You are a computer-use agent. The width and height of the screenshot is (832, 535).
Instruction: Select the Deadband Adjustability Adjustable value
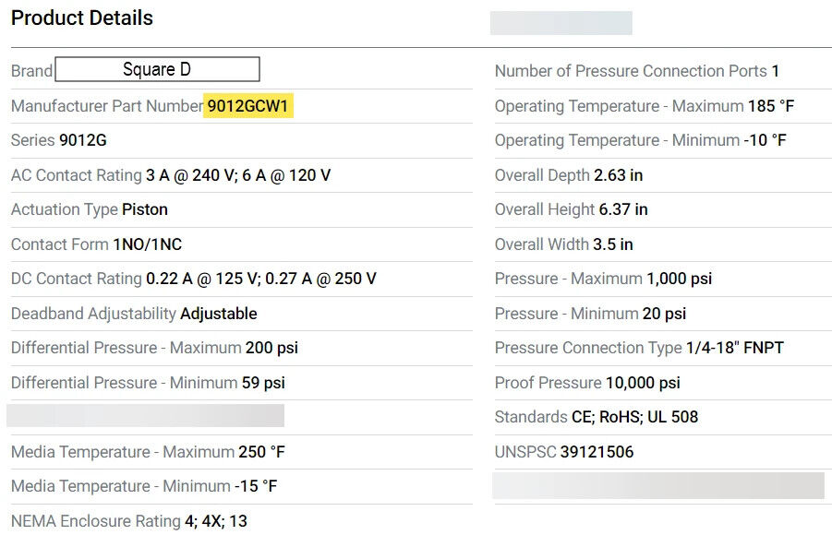pos(218,314)
